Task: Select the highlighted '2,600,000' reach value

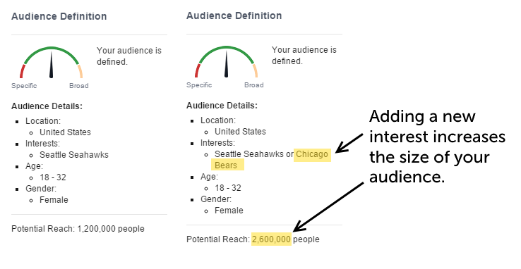Action: coord(272,239)
